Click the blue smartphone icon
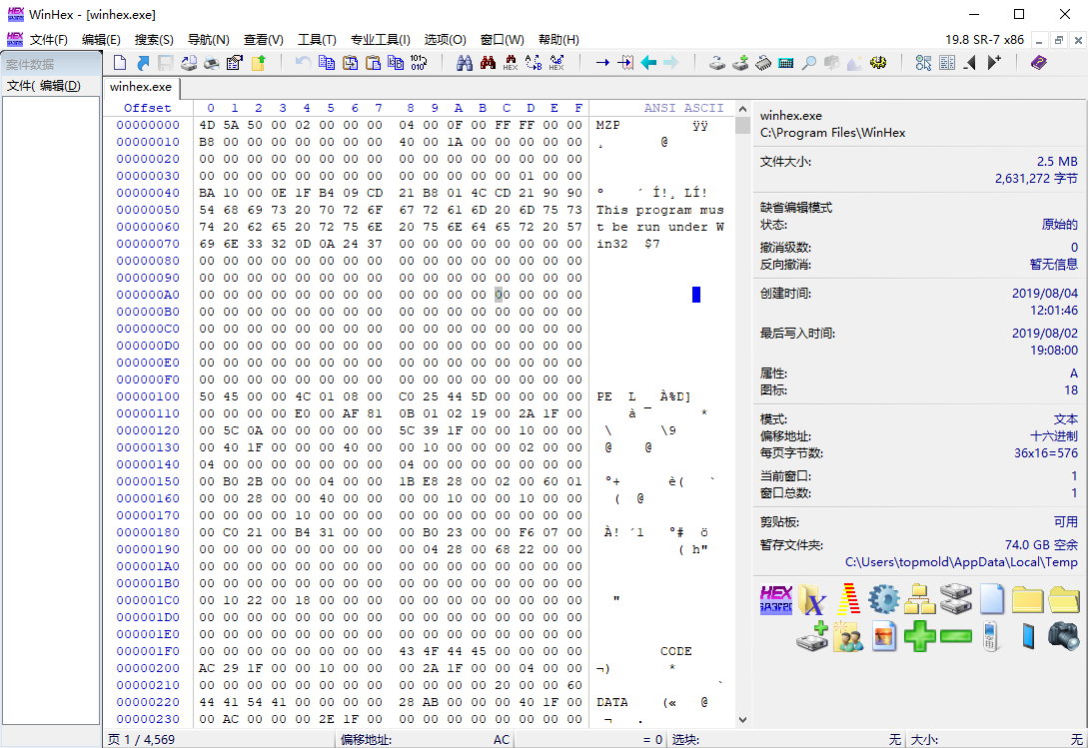This screenshot has height=748, width=1088. [1028, 635]
